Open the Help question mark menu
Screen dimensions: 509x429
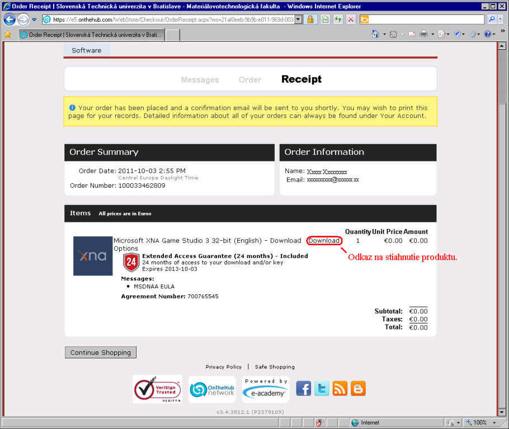pyautogui.click(x=489, y=34)
